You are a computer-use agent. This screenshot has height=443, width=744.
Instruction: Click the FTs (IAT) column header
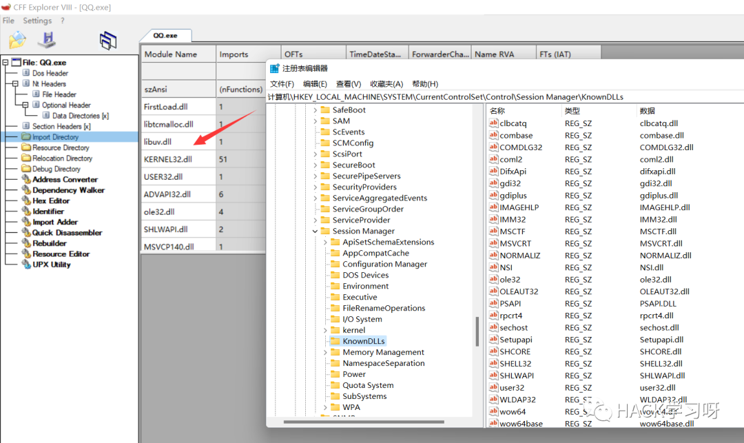[x=568, y=54]
